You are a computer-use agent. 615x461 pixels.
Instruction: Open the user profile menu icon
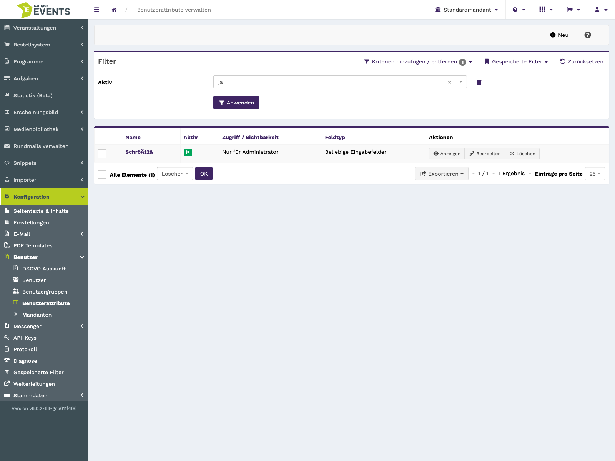point(601,10)
